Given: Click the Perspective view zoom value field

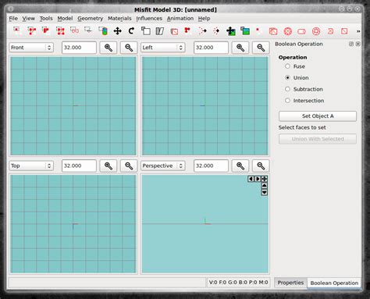Looking at the screenshot, I should pyautogui.click(x=211, y=166).
